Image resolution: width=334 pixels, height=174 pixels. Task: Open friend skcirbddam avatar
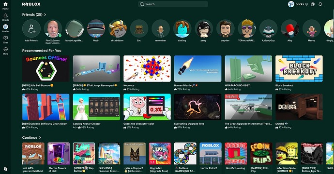pos(117,28)
